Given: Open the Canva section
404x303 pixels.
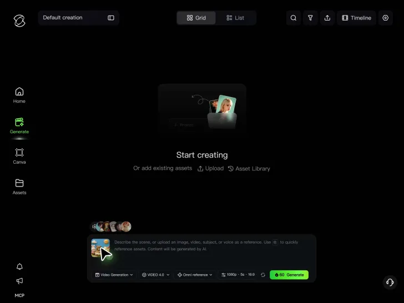Looking at the screenshot, I should click(19, 156).
